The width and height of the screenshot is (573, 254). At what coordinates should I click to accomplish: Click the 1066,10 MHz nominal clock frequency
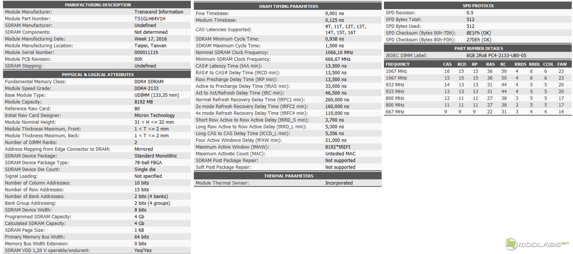coord(339,52)
